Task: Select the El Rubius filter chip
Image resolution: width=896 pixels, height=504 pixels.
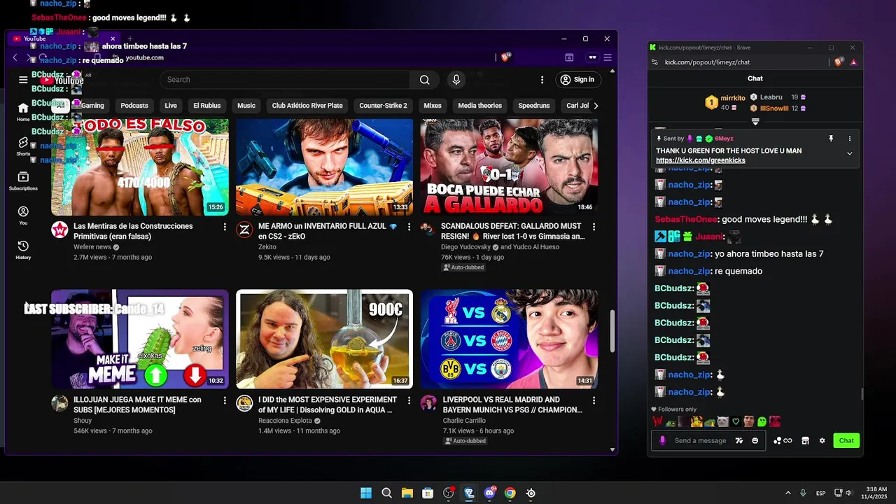Action: 207,106
